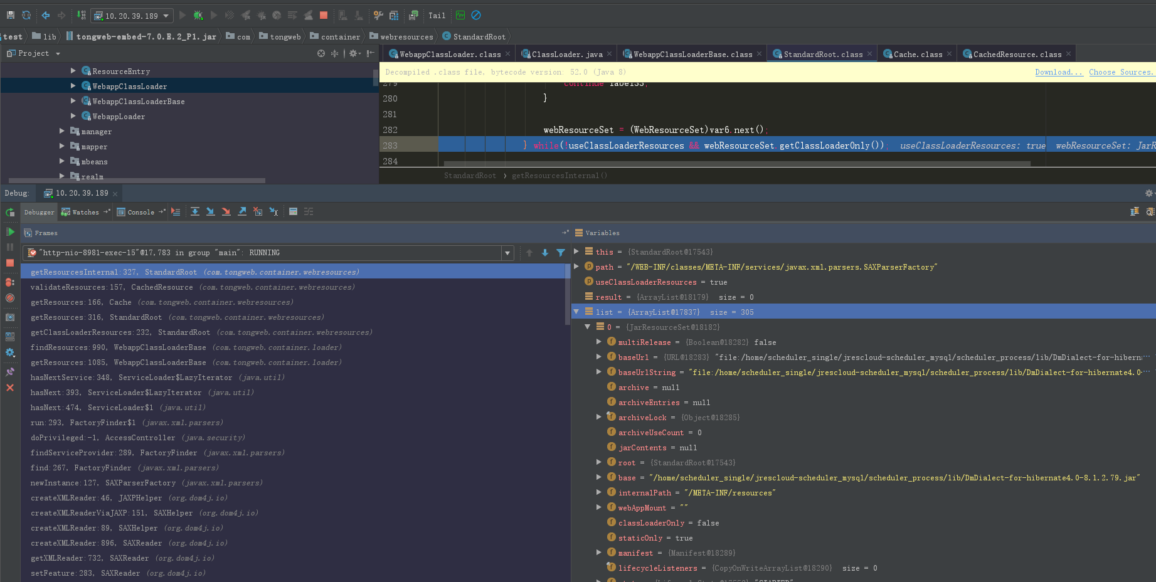Collapse the list ArrayList variable

click(x=576, y=312)
